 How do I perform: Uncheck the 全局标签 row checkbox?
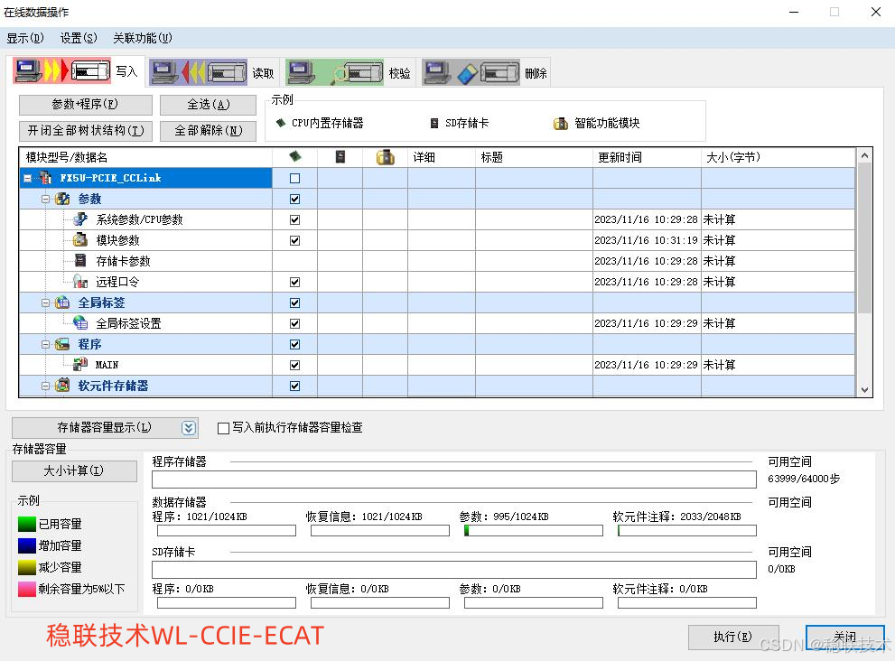tap(294, 303)
